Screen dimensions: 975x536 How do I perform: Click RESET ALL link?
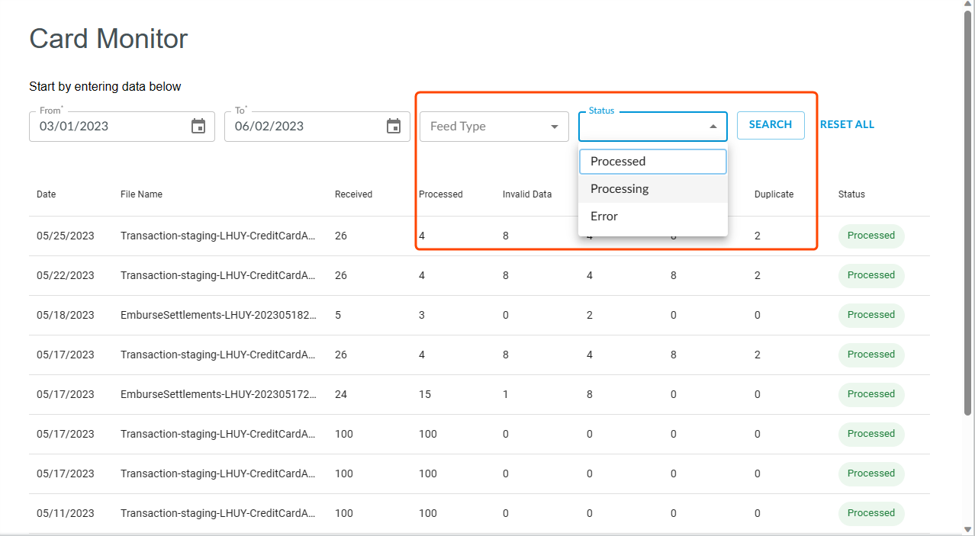tap(847, 125)
